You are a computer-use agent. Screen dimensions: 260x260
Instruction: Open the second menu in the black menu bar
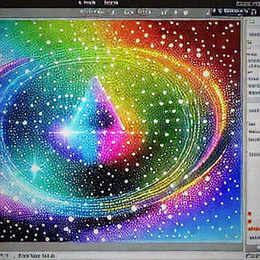tap(111, 3)
